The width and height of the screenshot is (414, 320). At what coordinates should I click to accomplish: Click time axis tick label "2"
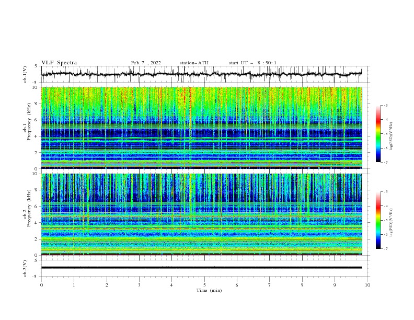tap(107, 285)
